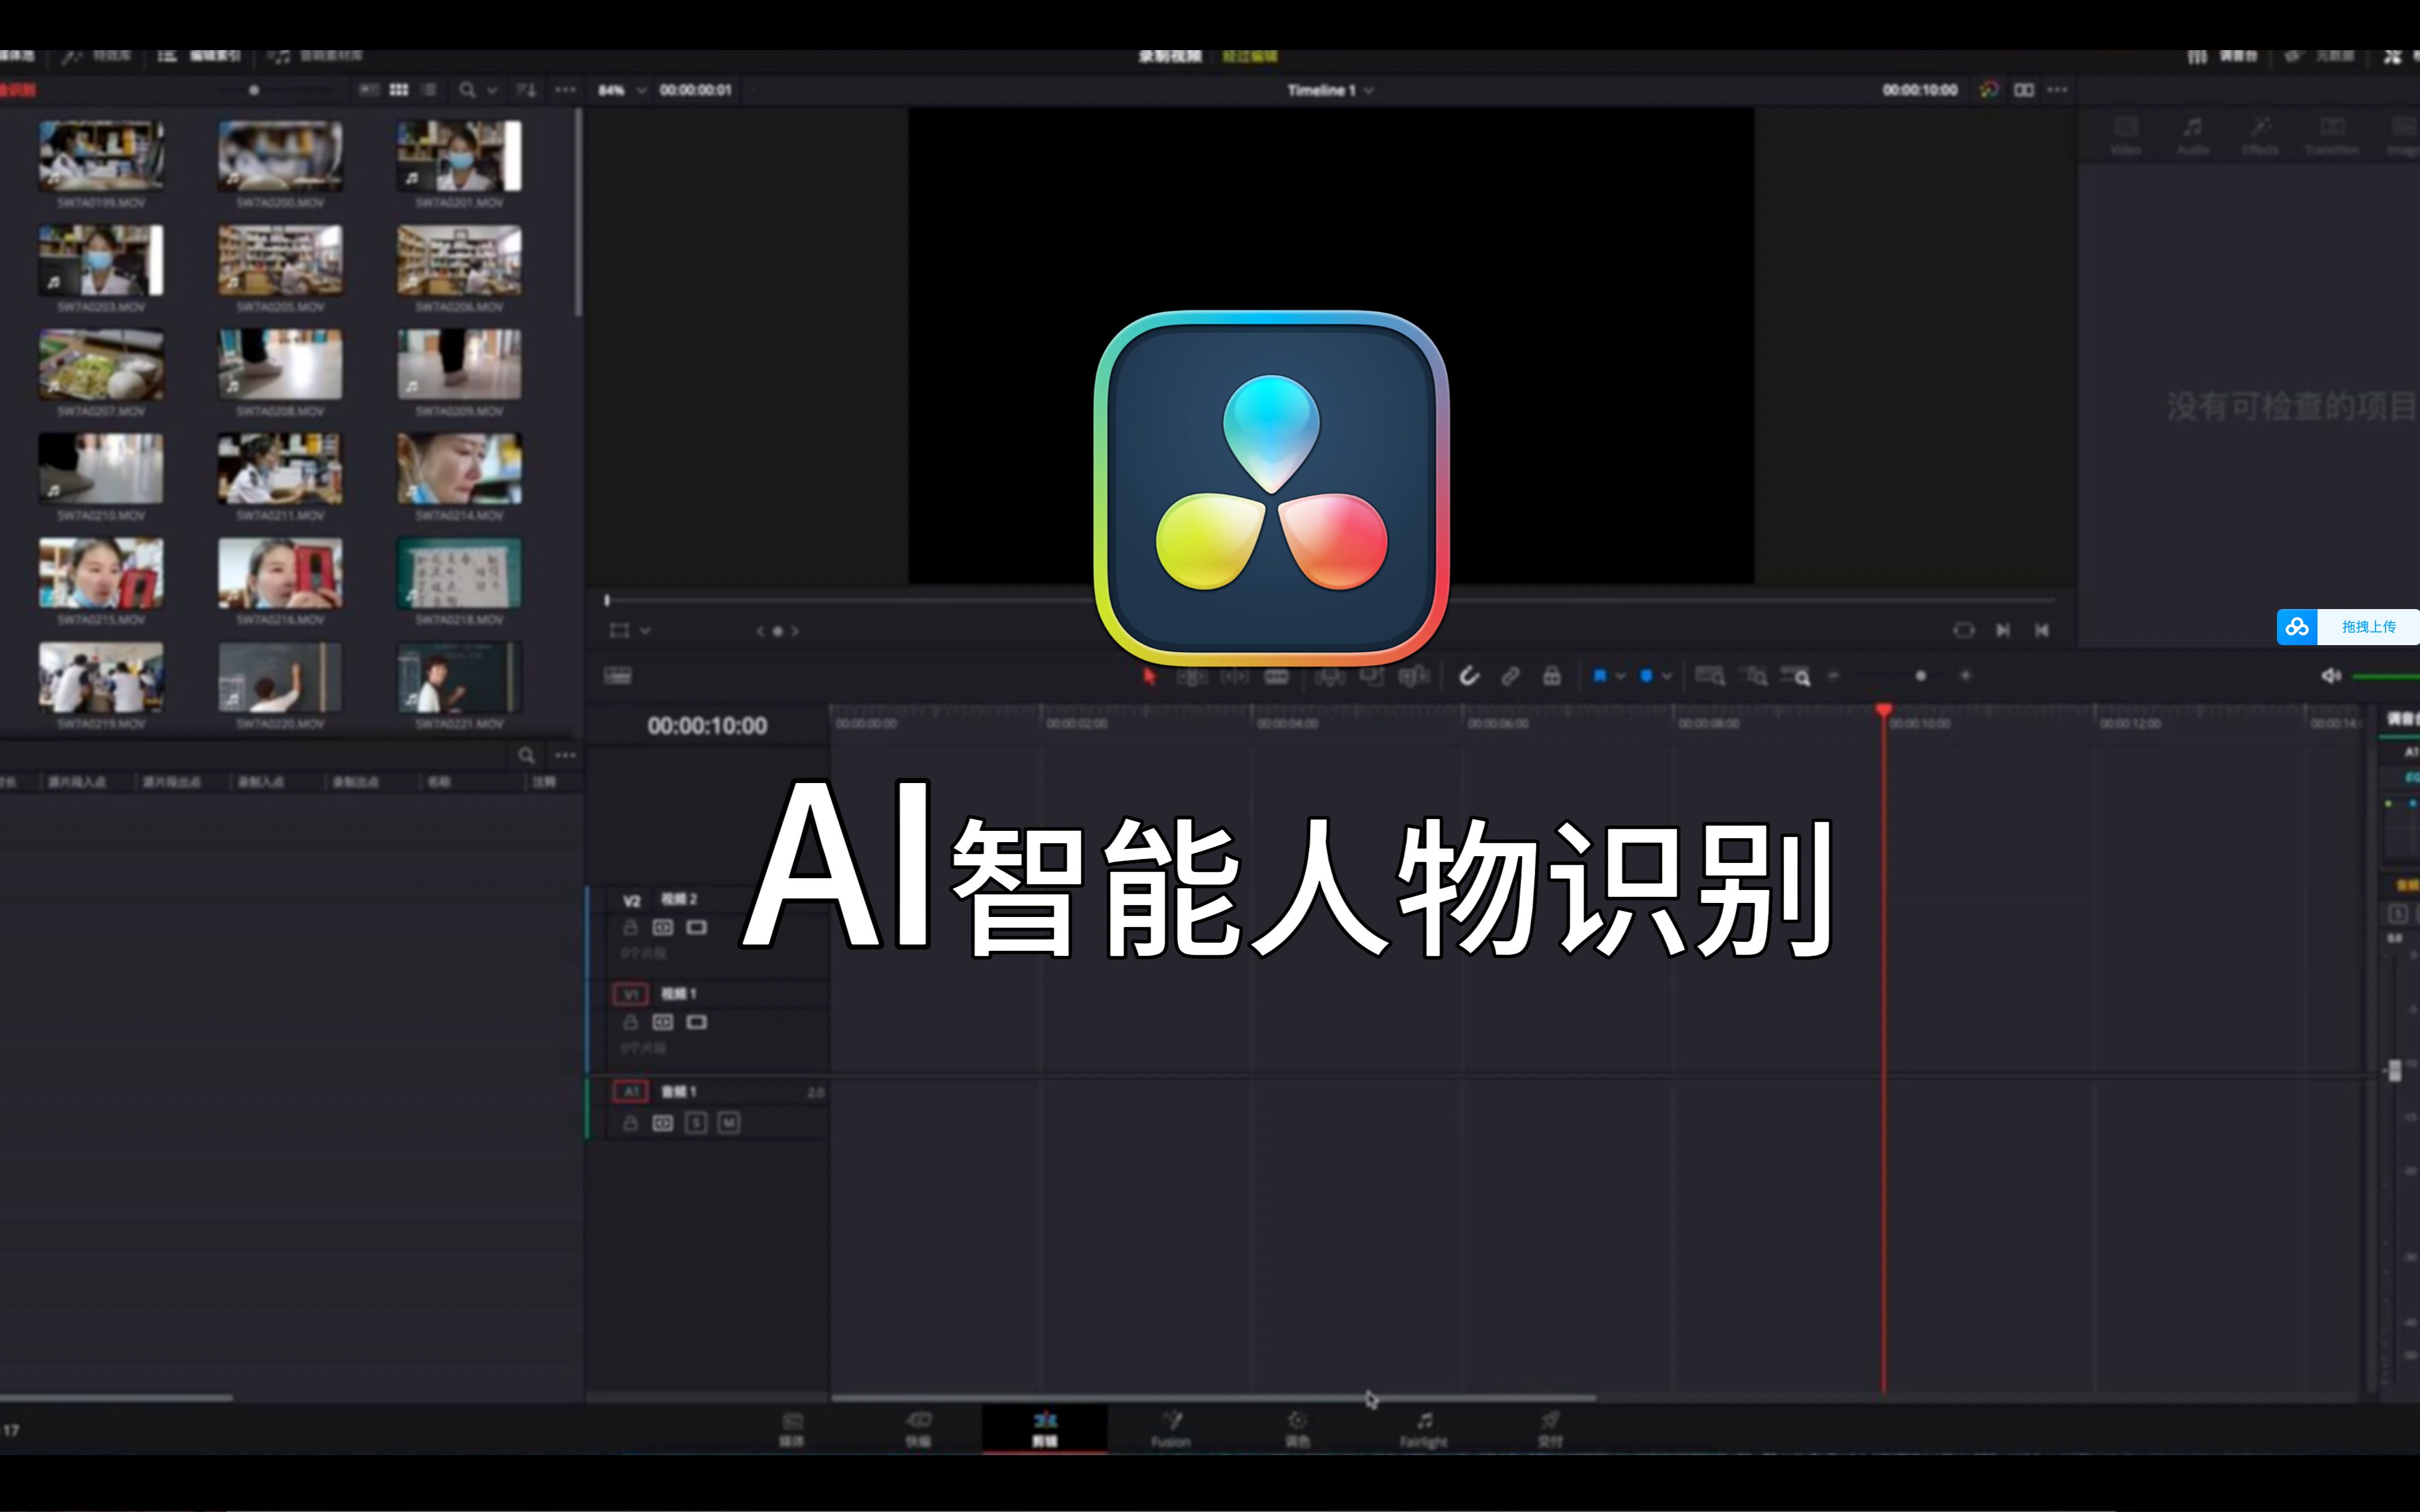This screenshot has height=1512, width=2420.
Task: Click the blue marker icon
Action: coord(1647,677)
